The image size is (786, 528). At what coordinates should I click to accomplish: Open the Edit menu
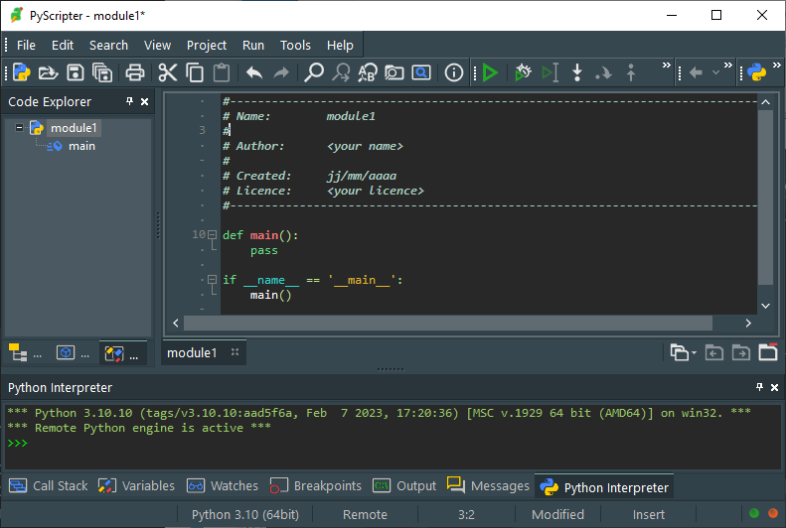point(63,46)
